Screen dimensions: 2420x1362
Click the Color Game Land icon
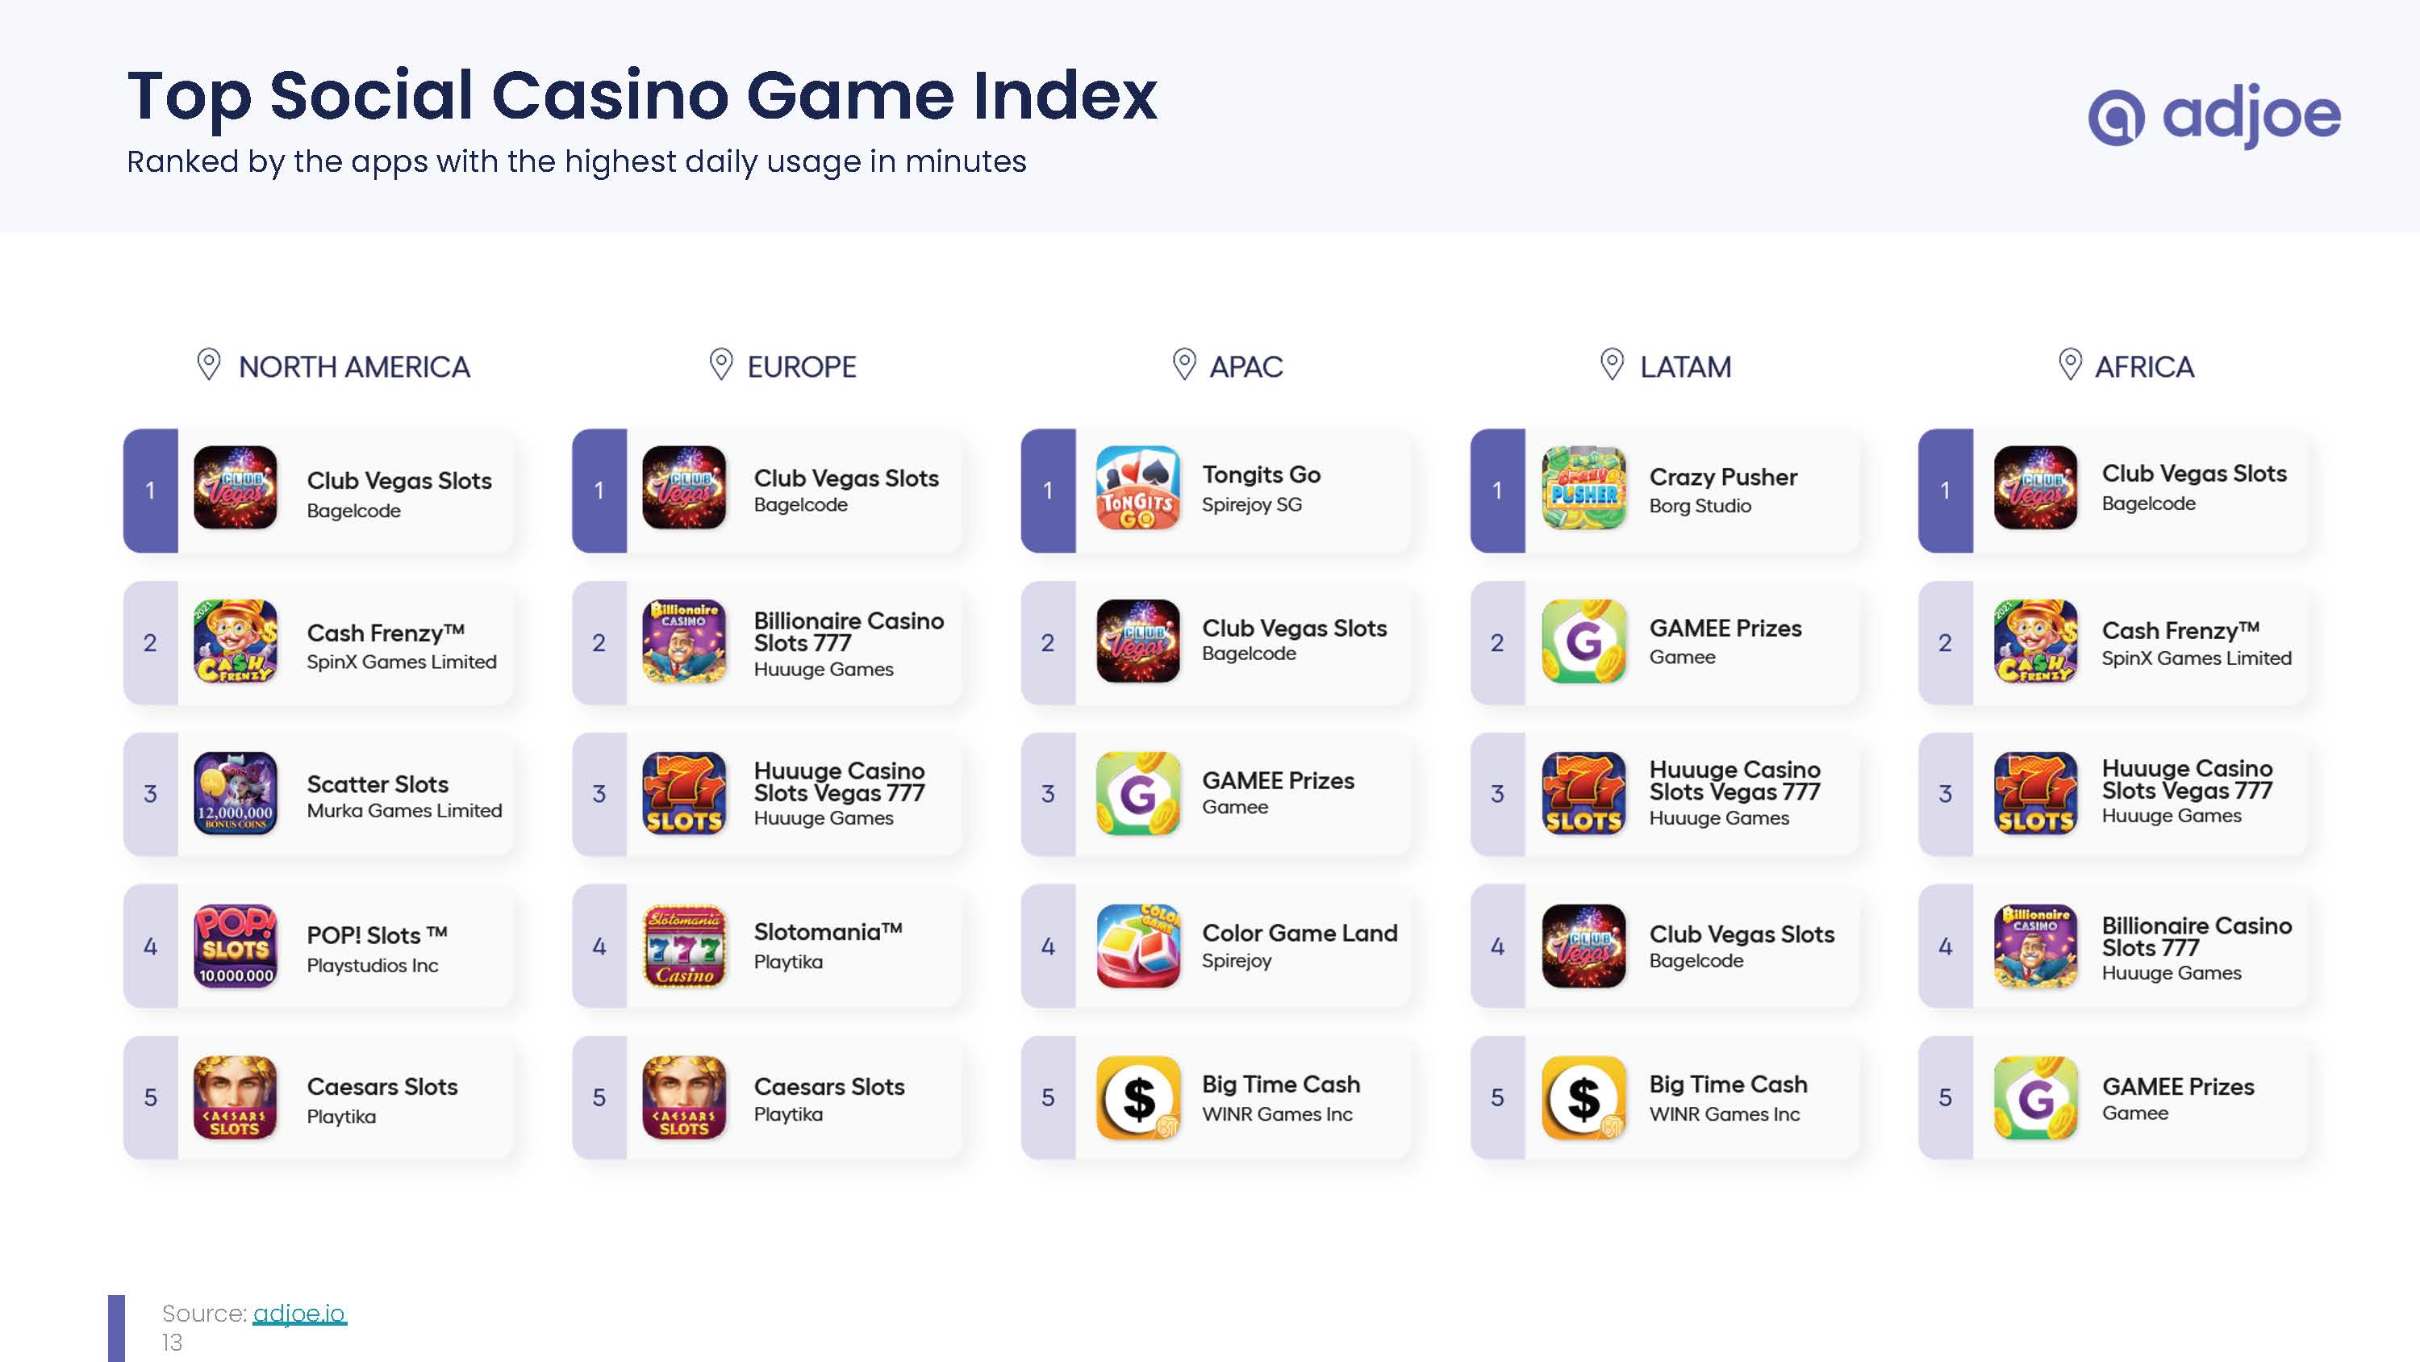tap(1137, 946)
